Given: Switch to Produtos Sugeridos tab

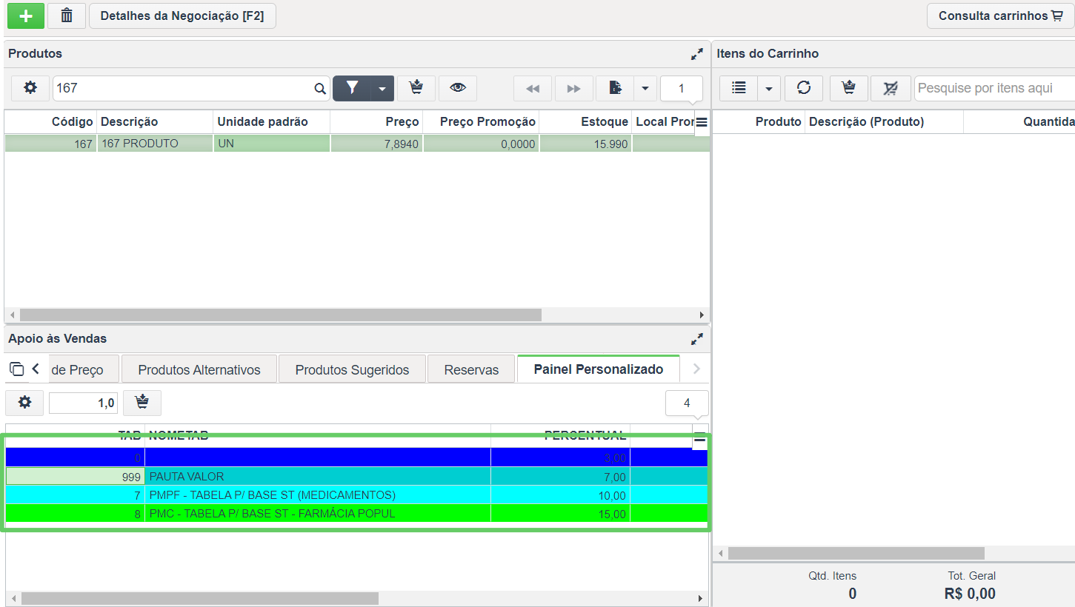Looking at the screenshot, I should 352,369.
